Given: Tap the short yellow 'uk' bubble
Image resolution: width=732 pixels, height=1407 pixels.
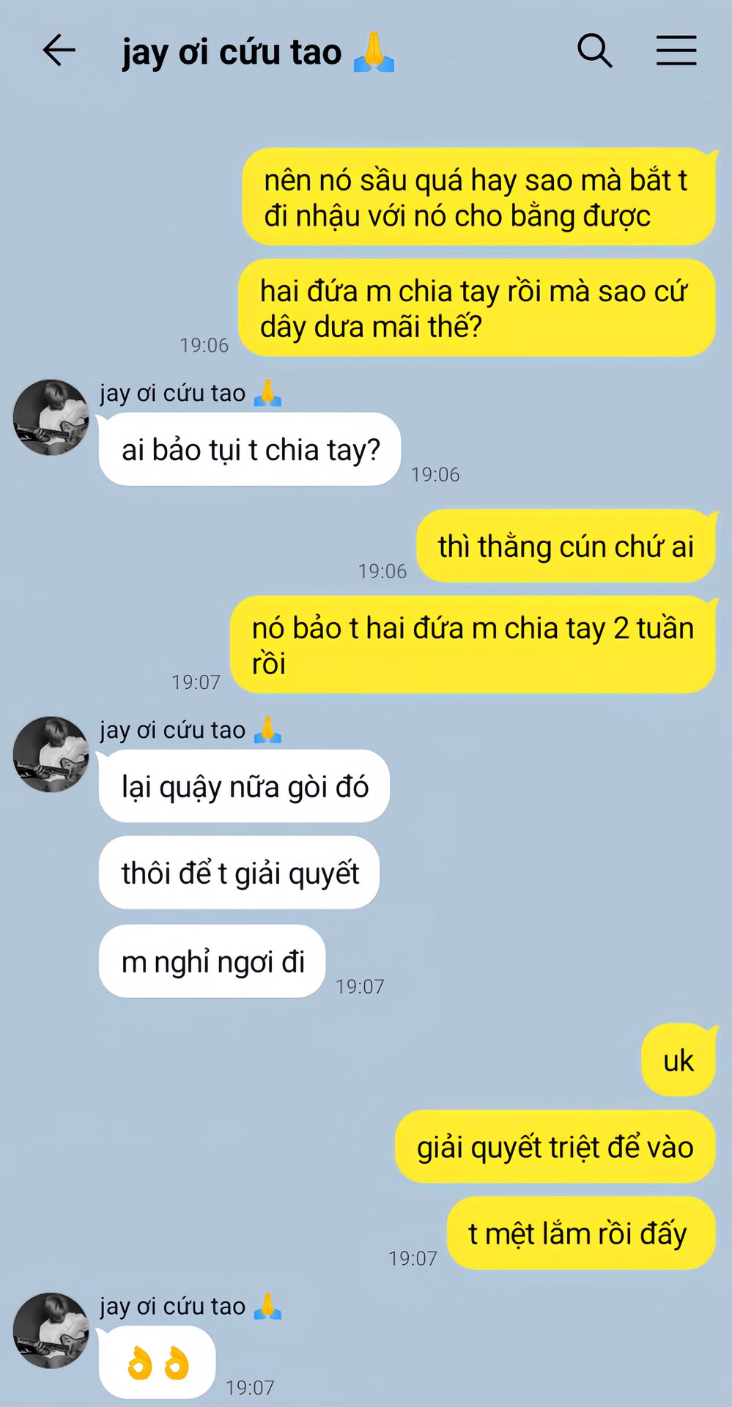Looking at the screenshot, I should click(x=679, y=1060).
